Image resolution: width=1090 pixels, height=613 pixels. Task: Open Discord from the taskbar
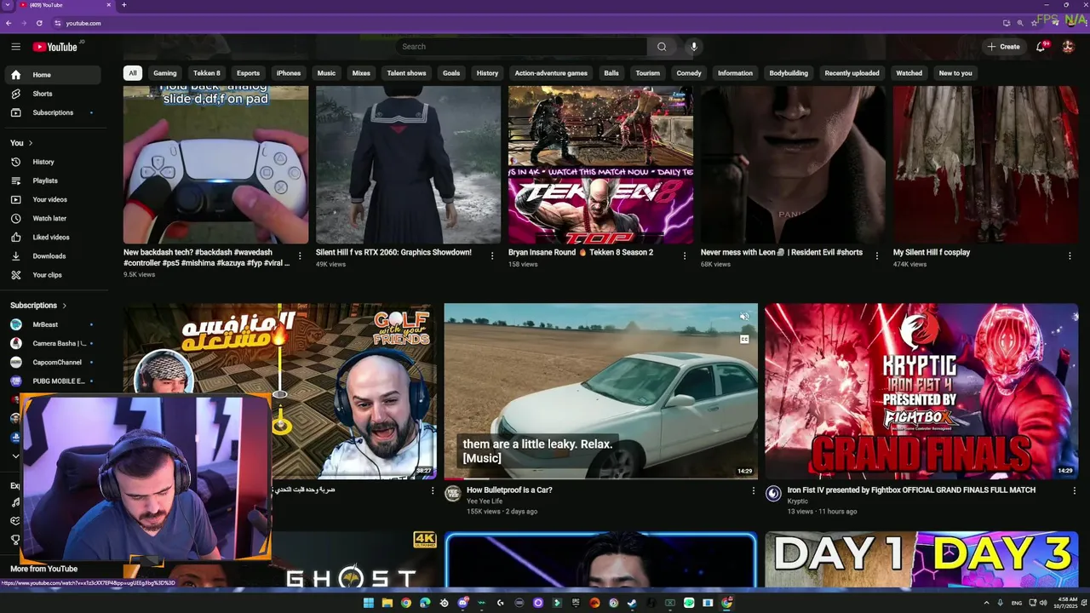462,603
